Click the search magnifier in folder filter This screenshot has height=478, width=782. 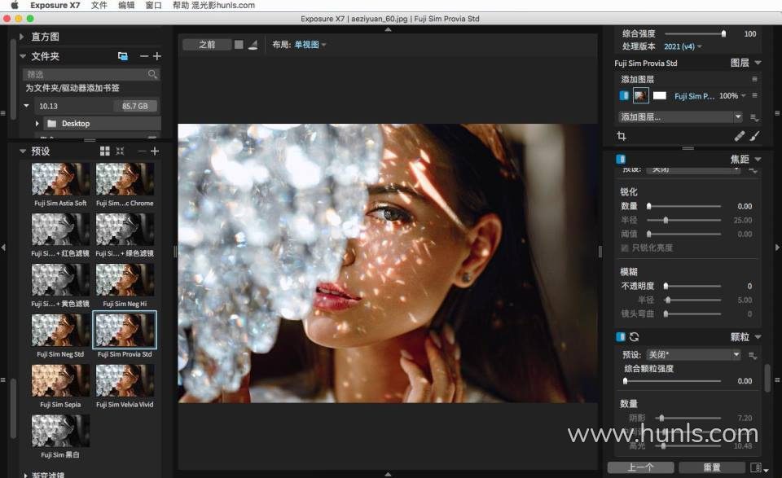coord(152,74)
